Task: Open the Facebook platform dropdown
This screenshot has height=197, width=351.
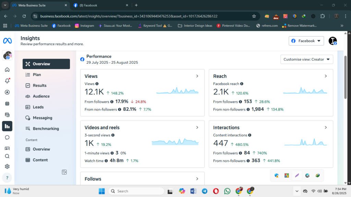Action: (x=306, y=41)
